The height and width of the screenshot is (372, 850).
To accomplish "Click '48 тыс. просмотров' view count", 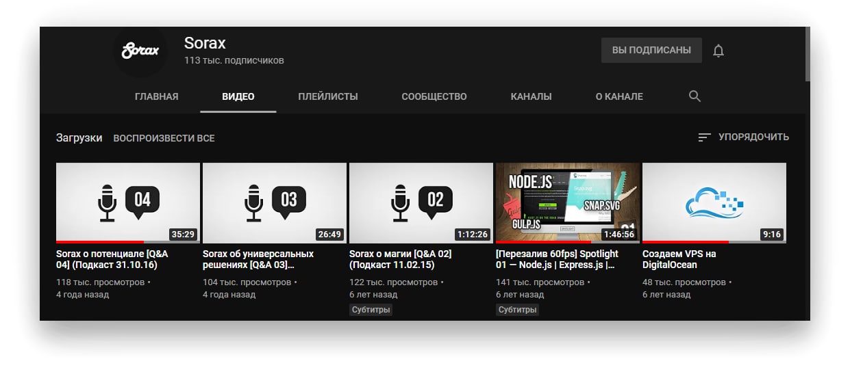I will [x=684, y=282].
